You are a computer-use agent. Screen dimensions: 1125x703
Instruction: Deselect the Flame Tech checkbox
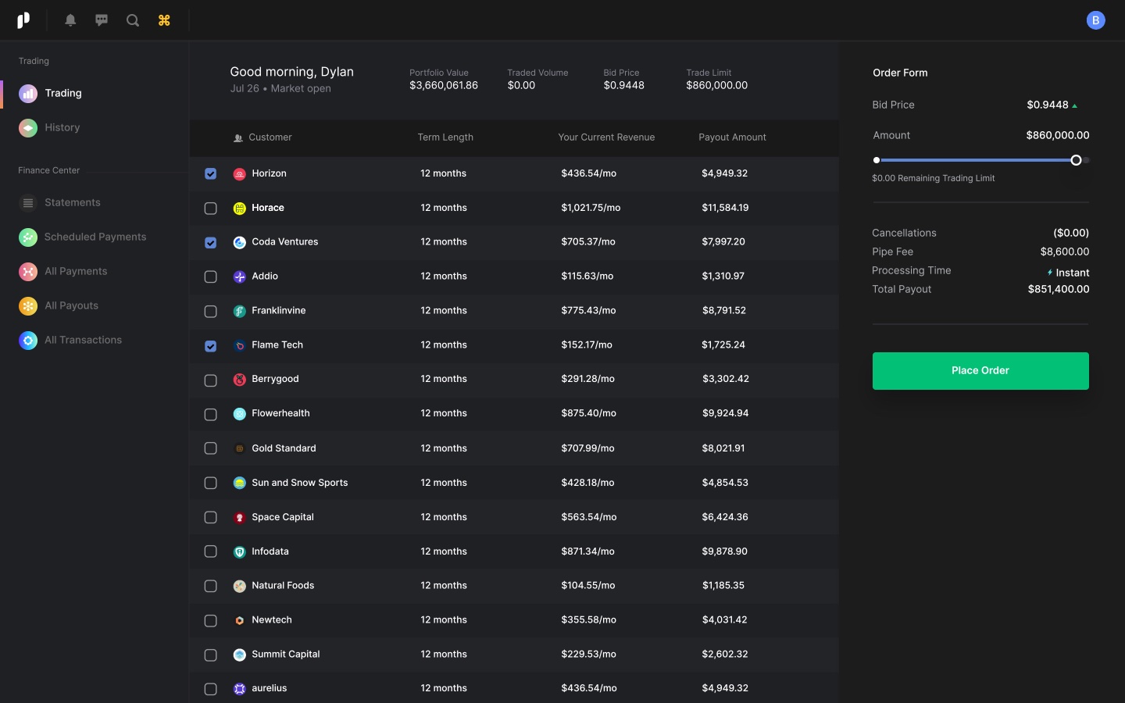point(211,346)
